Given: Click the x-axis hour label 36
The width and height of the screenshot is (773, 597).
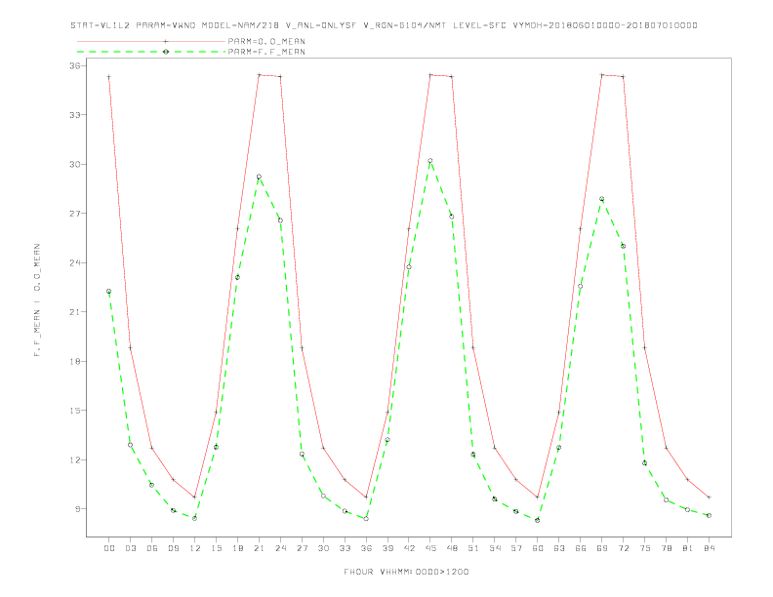Looking at the screenshot, I should (366, 548).
